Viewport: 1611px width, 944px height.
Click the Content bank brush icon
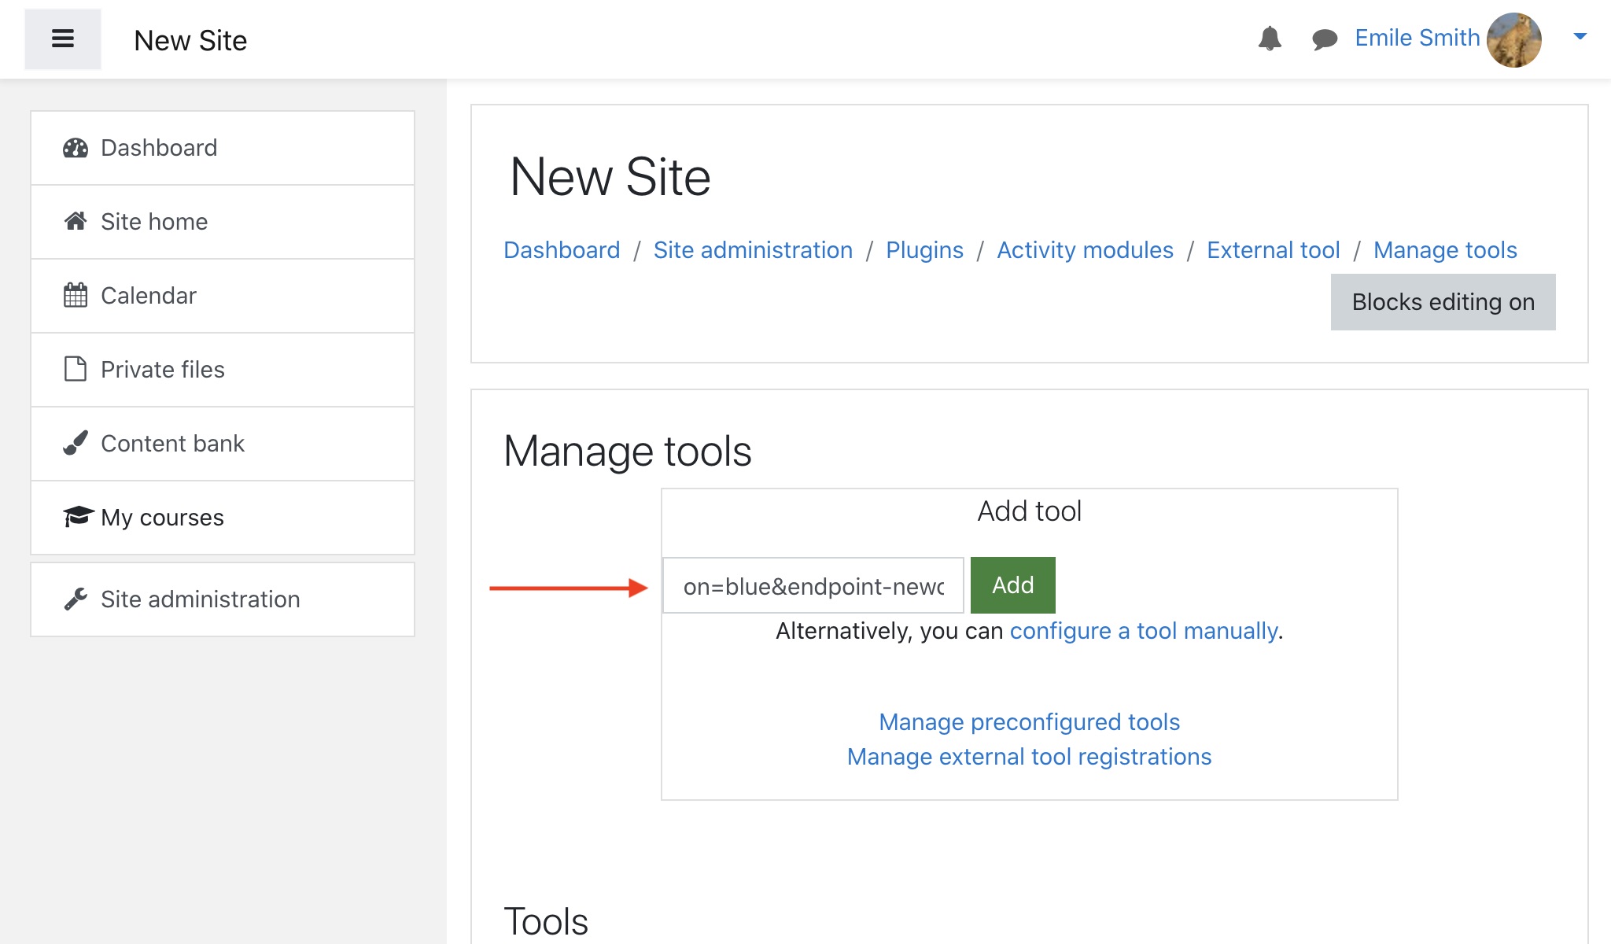(x=76, y=444)
